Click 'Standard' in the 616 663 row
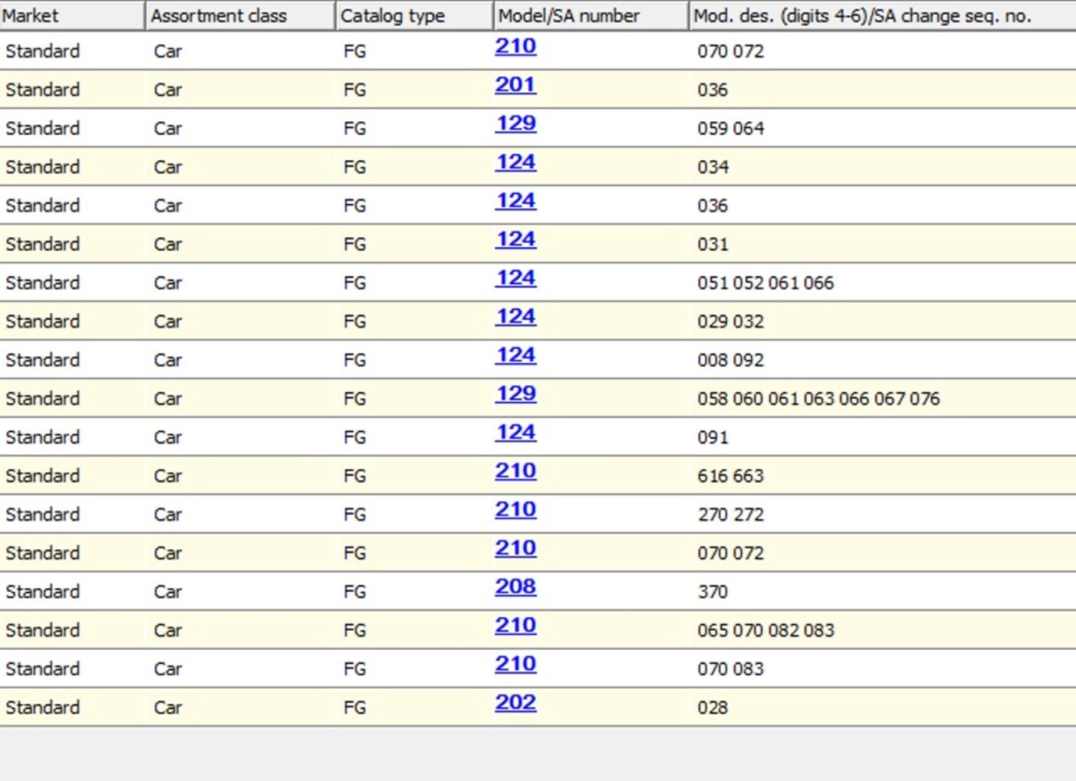The image size is (1076, 781). [43, 476]
